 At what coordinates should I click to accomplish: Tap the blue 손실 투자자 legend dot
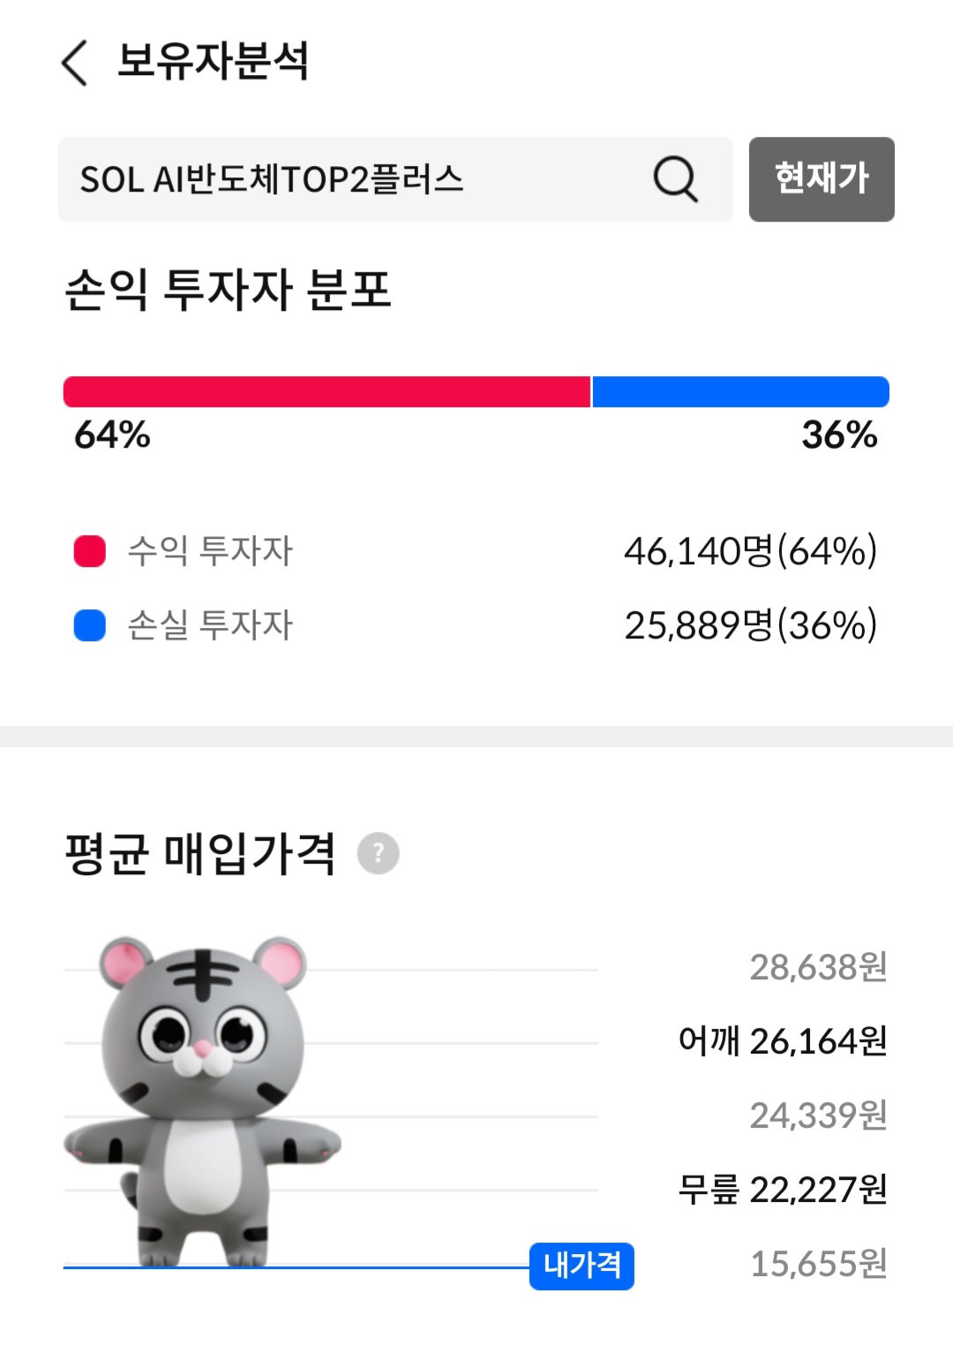coord(89,625)
